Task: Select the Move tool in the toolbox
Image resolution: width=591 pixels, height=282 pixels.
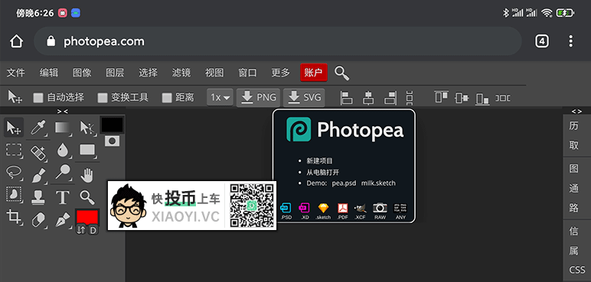Action: click(14, 128)
